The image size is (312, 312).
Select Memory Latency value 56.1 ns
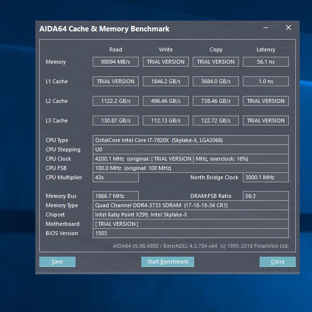click(x=266, y=62)
